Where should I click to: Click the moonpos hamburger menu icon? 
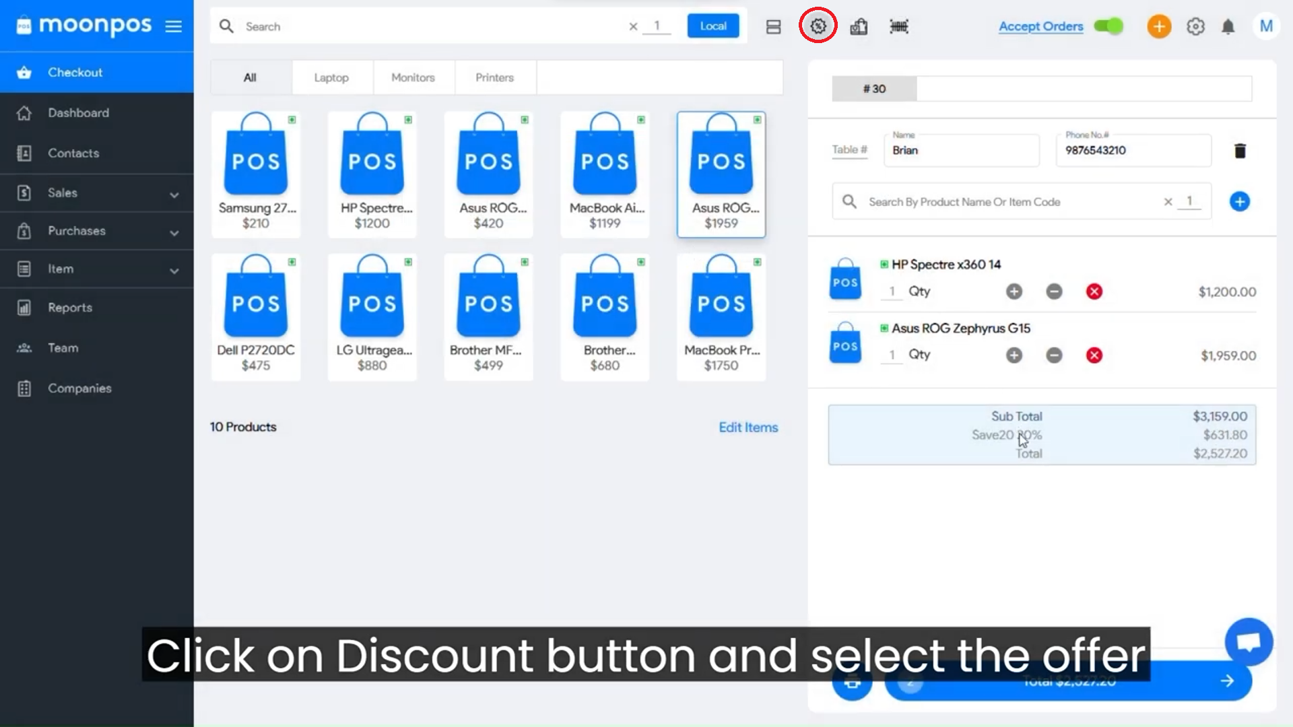(x=174, y=26)
